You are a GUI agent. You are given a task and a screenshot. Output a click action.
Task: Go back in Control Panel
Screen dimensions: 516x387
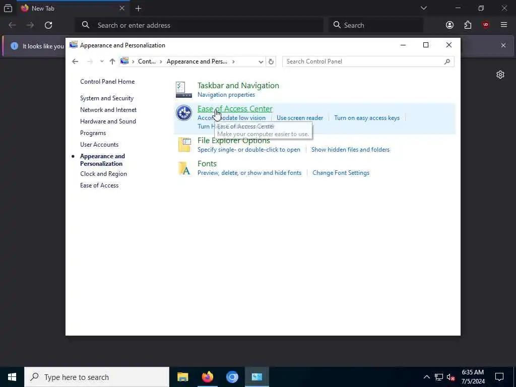75,61
